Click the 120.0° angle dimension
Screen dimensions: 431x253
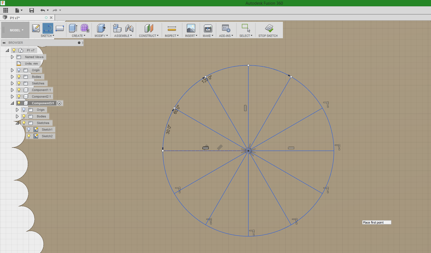click(x=207, y=79)
